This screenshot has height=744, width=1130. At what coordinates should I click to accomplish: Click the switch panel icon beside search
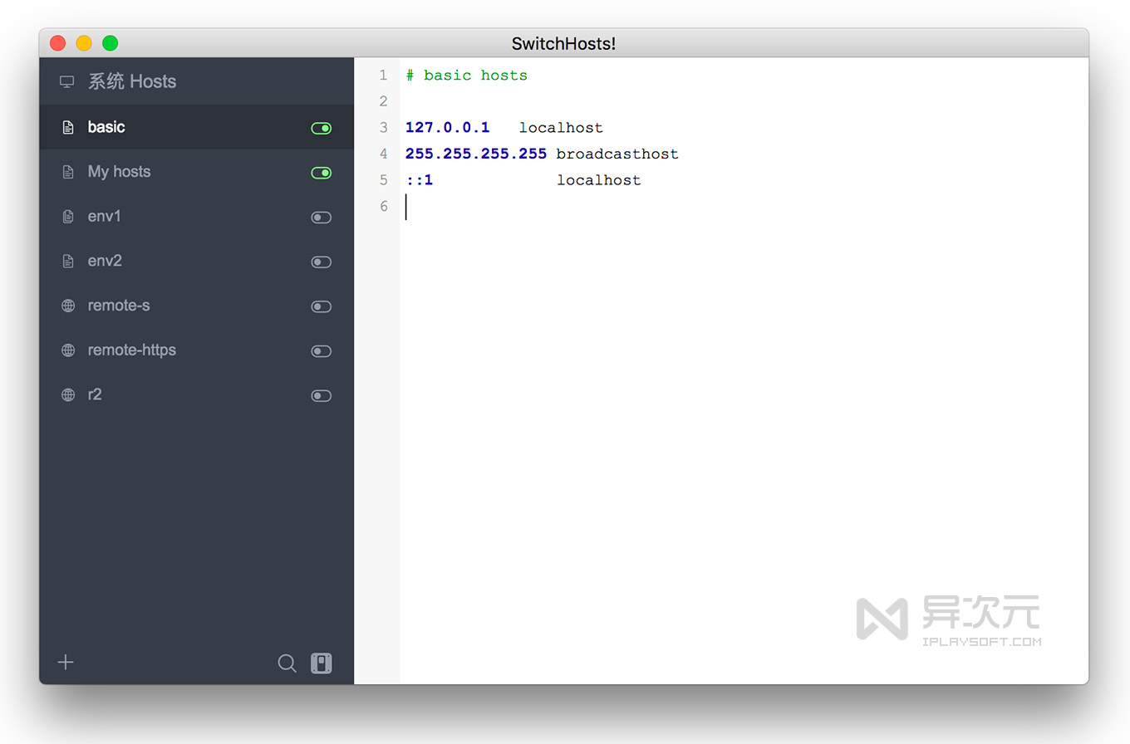coord(322,663)
